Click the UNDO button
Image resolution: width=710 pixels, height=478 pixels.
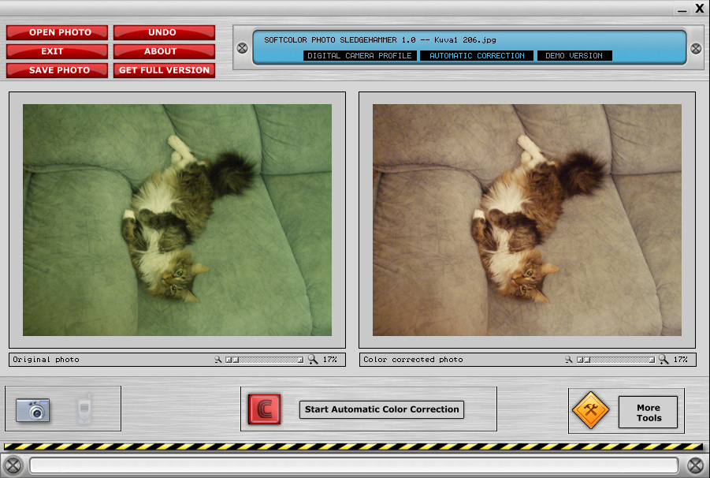coord(164,32)
